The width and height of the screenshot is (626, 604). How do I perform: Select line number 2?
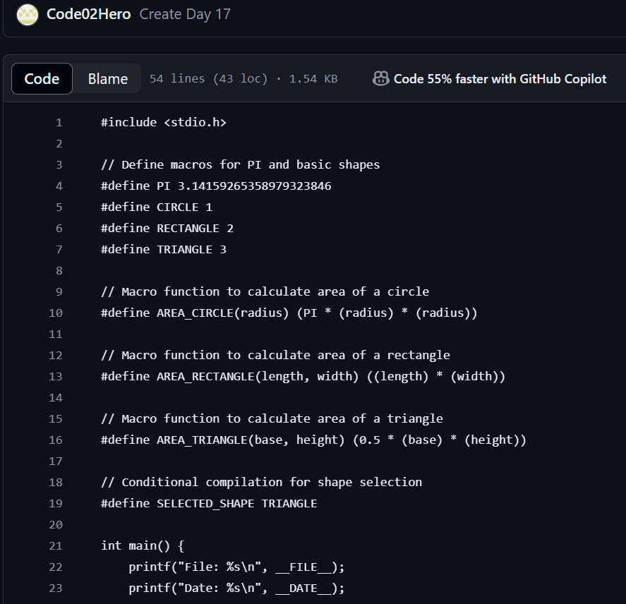[59, 143]
